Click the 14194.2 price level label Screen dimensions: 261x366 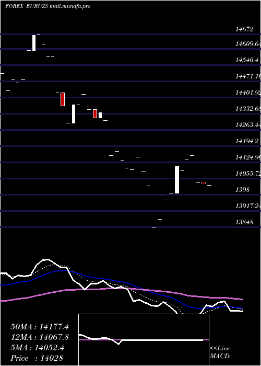pyautogui.click(x=247, y=141)
